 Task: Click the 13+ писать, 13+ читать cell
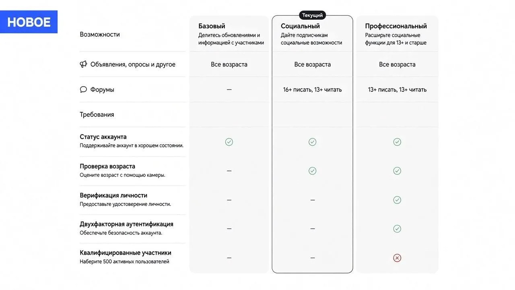point(397,89)
